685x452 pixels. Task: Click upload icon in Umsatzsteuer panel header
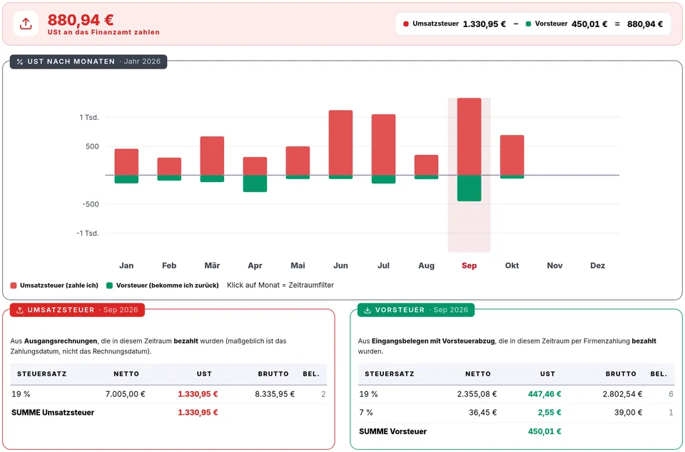coord(20,310)
